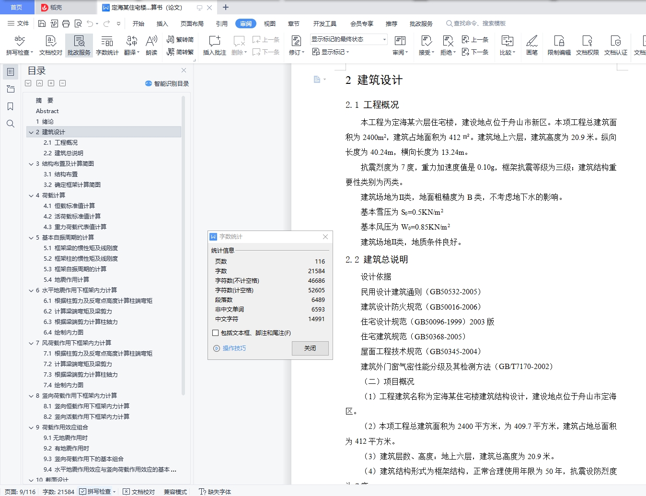Image resolution: width=646 pixels, height=496 pixels.
Task: Toggle 文档校对 in the status bar
Action: (x=139, y=492)
